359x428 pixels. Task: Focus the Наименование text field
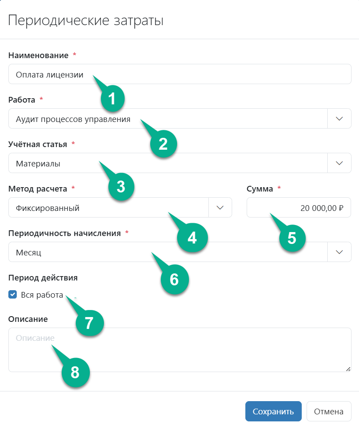(180, 74)
